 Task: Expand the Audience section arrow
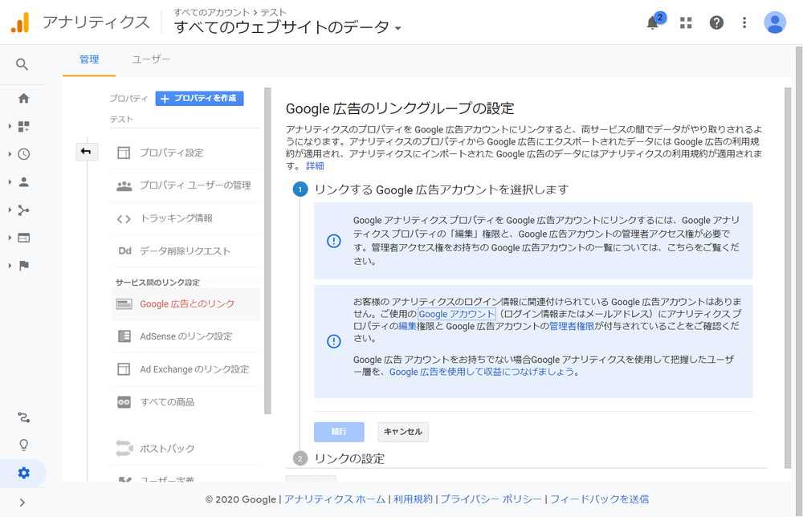click(10, 181)
